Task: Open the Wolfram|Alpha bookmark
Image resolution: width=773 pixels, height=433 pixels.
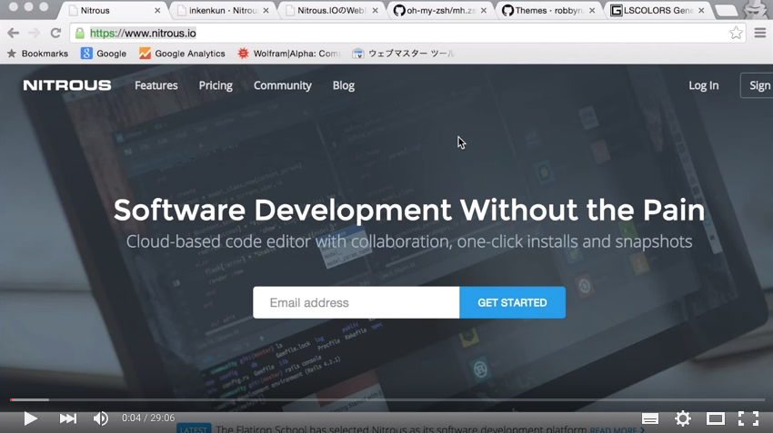Action: point(288,54)
